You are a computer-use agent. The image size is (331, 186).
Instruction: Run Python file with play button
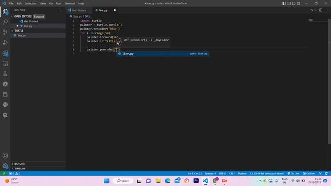pyautogui.click(x=311, y=10)
